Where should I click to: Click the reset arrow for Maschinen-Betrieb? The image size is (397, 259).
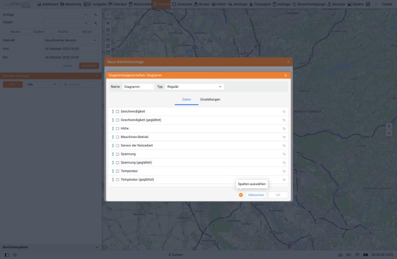[x=284, y=137]
